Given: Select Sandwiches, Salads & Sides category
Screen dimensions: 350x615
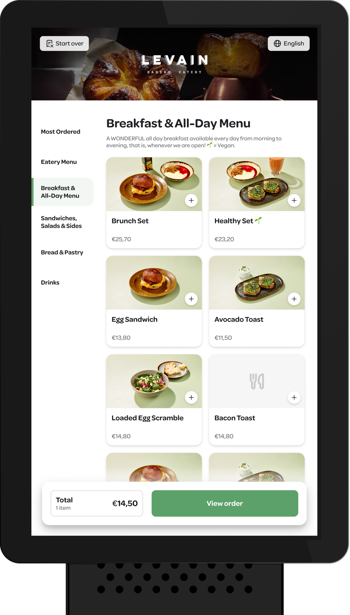Looking at the screenshot, I should [x=61, y=222].
